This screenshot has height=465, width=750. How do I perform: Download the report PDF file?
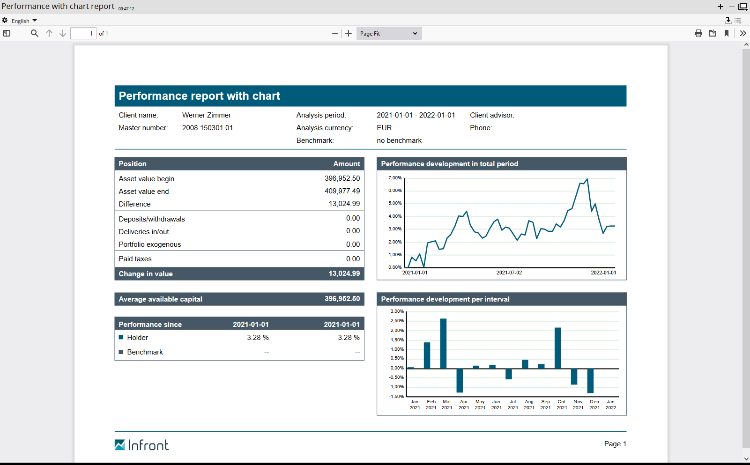pos(713,33)
